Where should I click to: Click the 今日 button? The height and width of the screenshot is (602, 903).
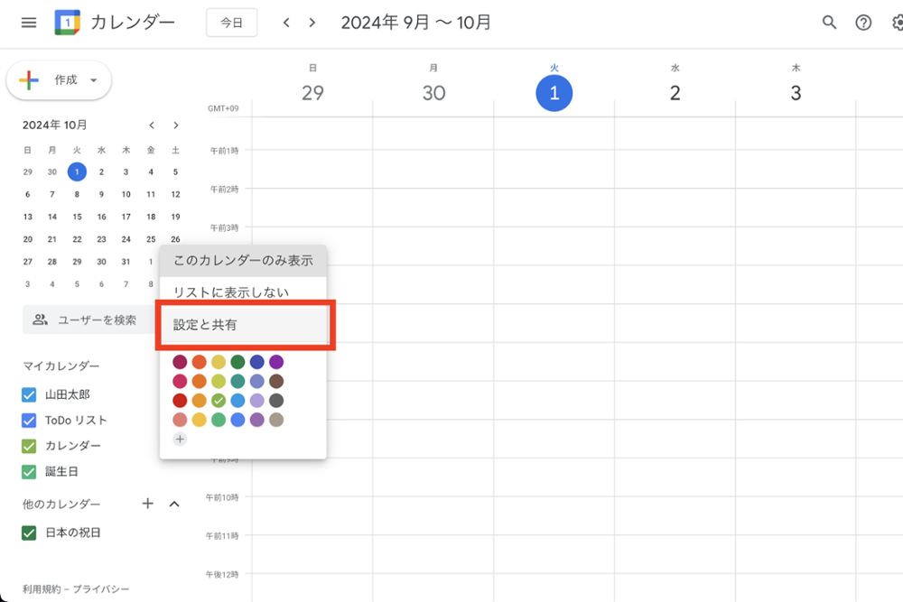point(231,23)
